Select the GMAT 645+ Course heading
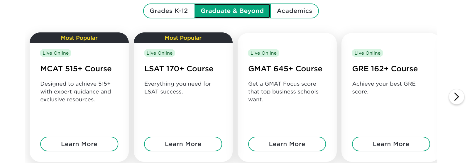The image size is (467, 163). tap(285, 69)
